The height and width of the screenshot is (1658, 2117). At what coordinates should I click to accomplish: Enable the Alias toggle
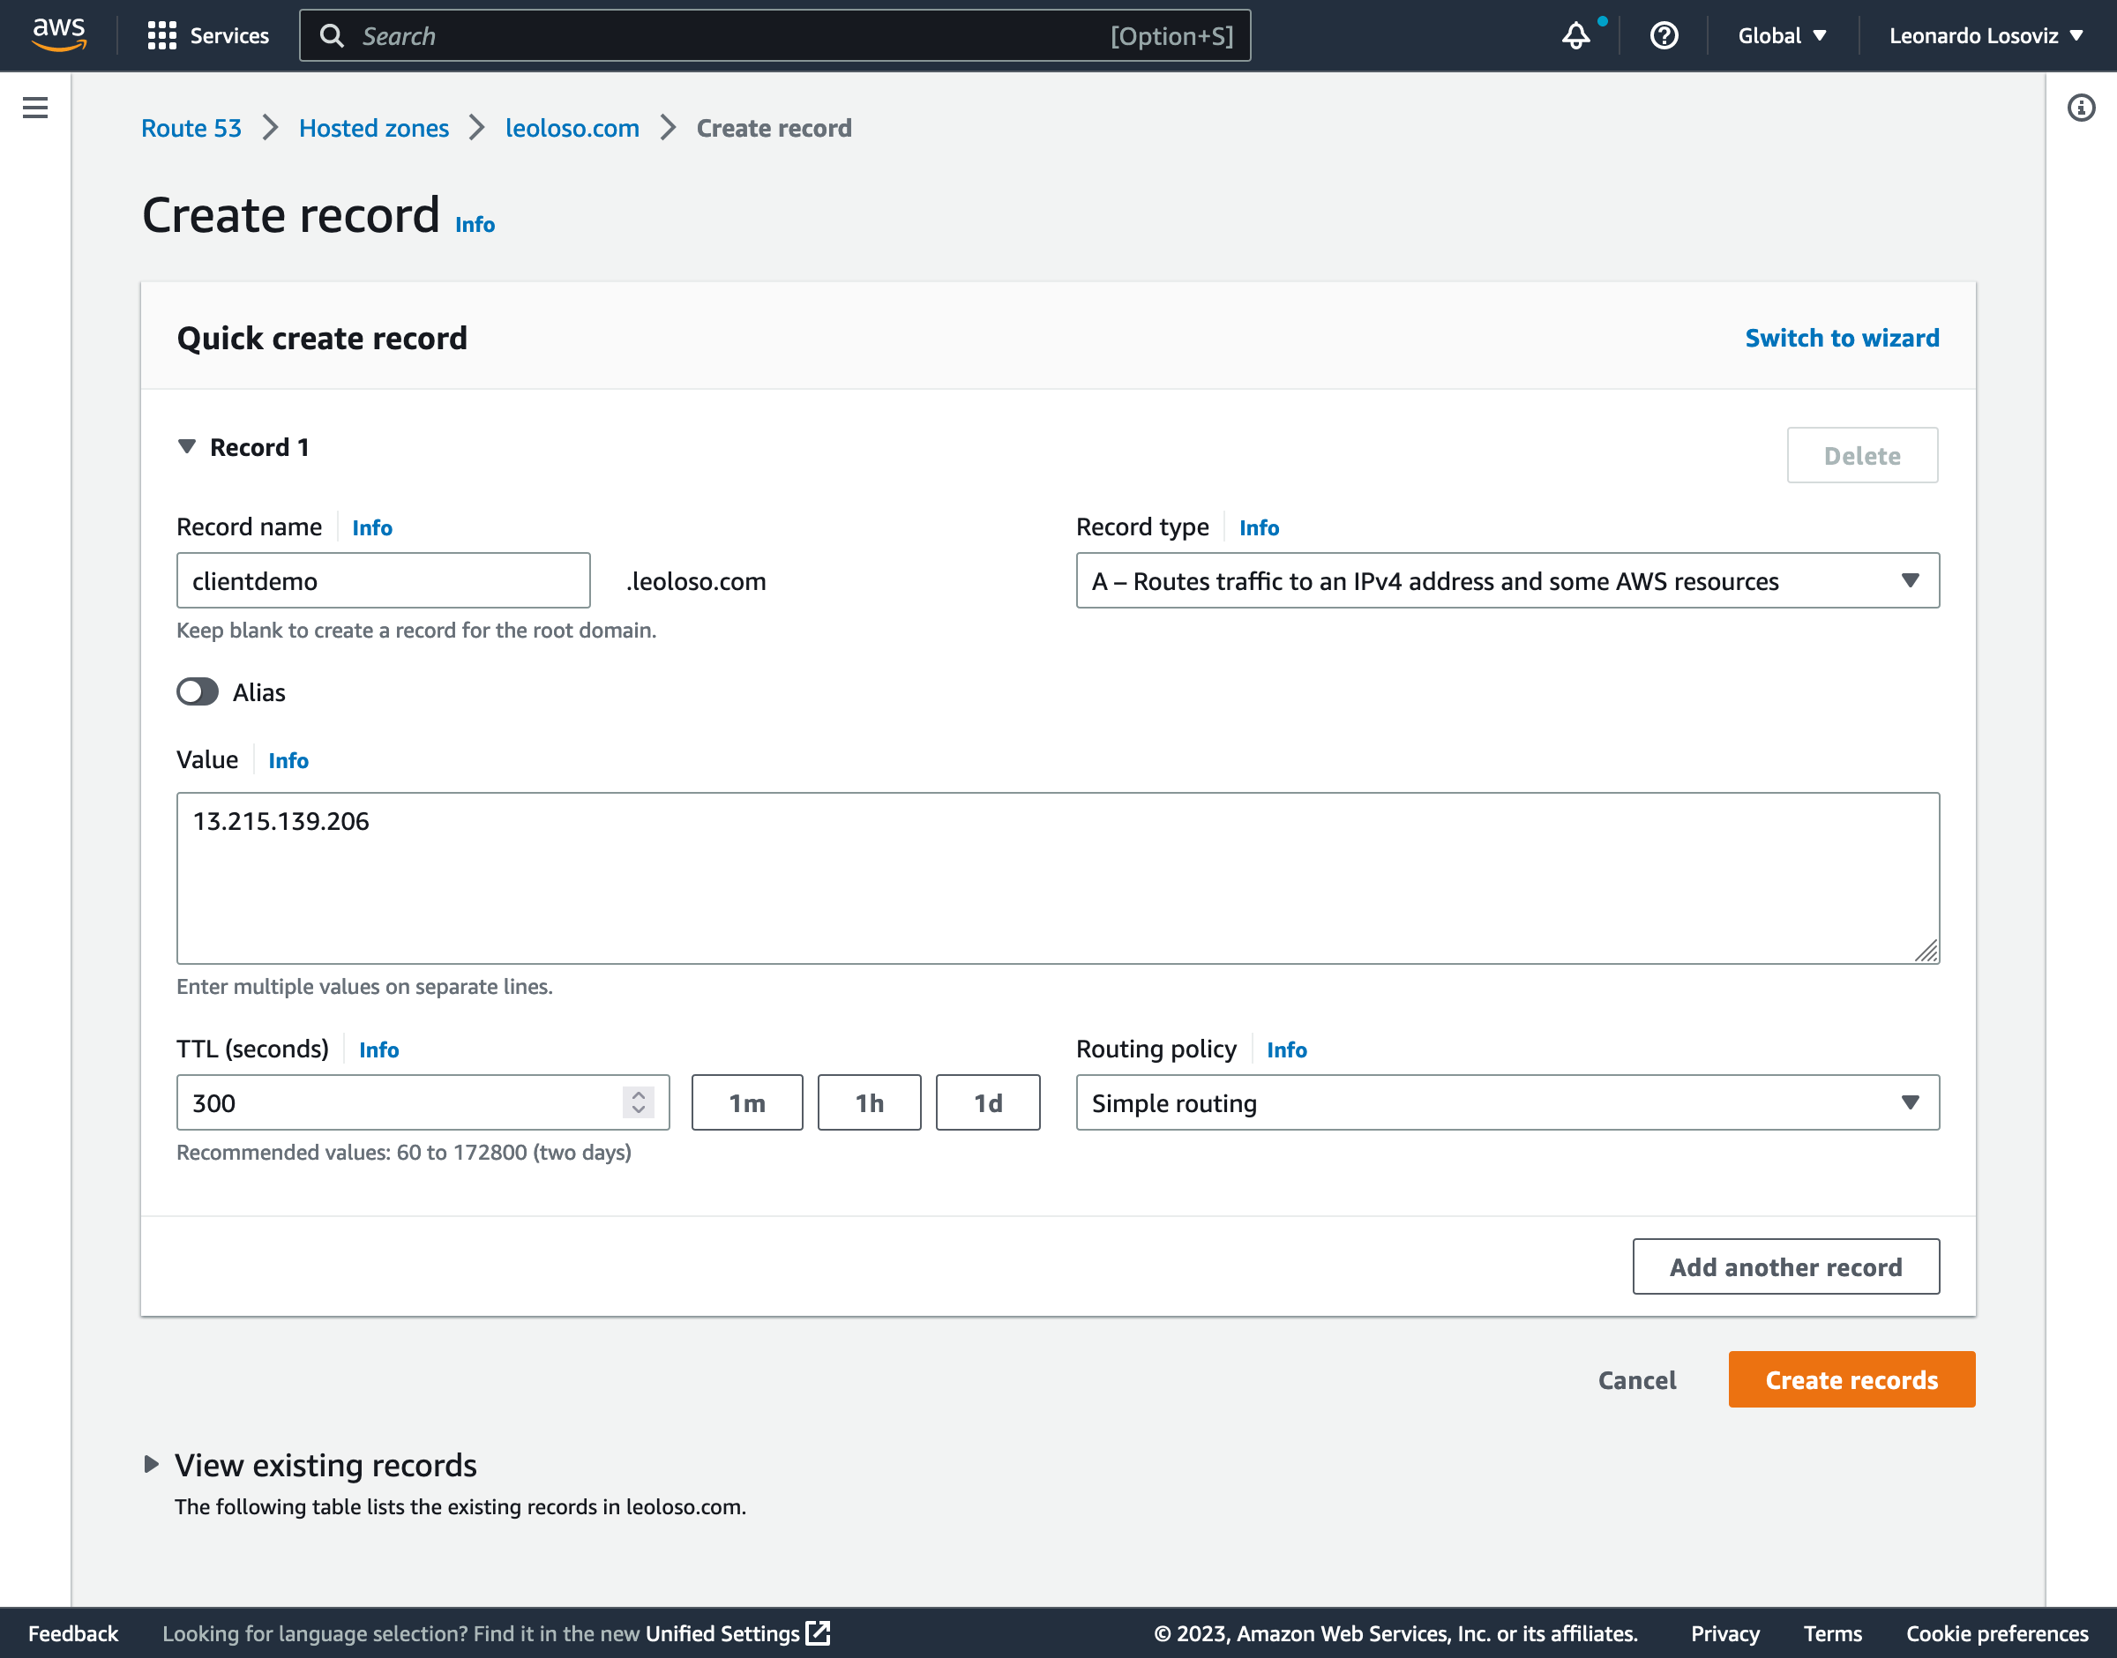[x=196, y=691]
